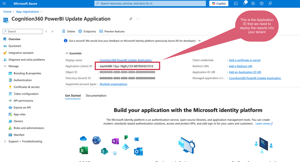Open the more options ellipsis
Image resolution: width=300 pixels, height=162 pixels.
pyautogui.click(x=138, y=19)
